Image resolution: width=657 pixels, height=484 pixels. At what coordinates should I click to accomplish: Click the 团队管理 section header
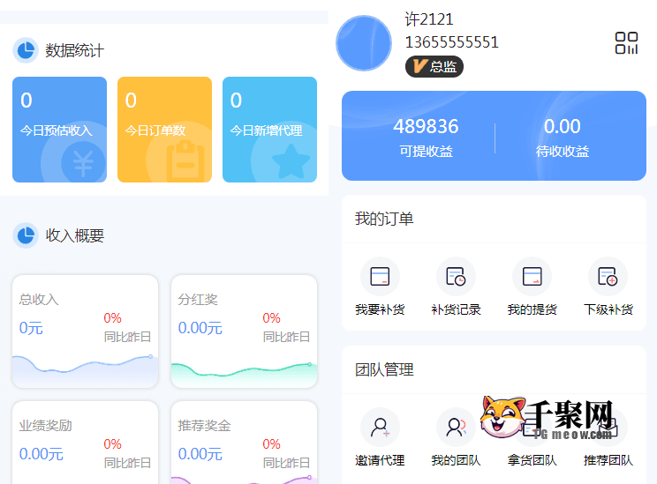click(x=384, y=369)
